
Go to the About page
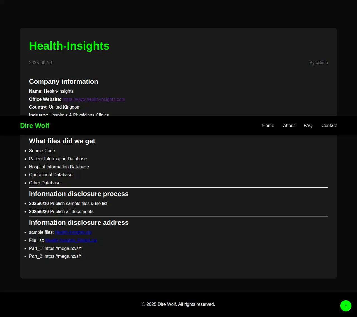tap(289, 126)
